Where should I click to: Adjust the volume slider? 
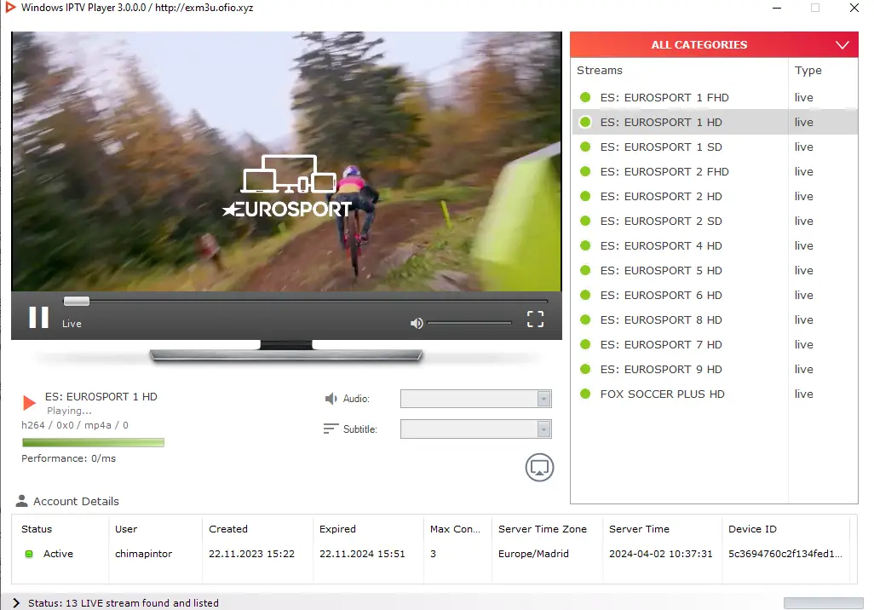(x=469, y=323)
